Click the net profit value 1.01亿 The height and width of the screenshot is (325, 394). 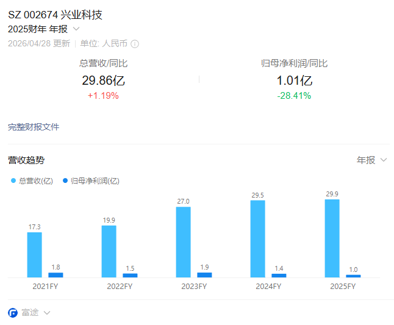tap(294, 80)
